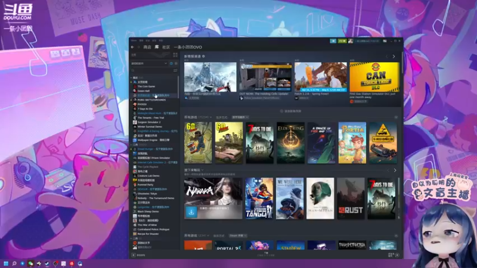Click the Prison Simulator list entry
This screenshot has width=477, height=268.
point(154,158)
